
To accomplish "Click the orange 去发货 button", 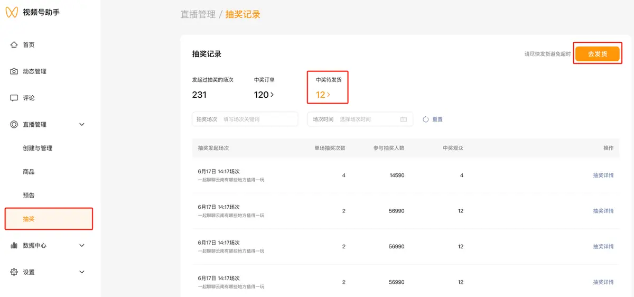I will [598, 54].
